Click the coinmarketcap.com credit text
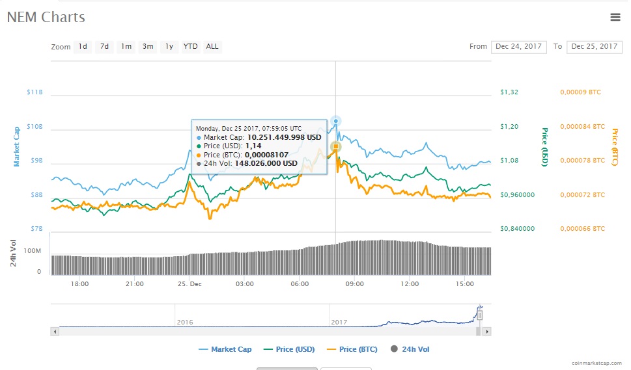 point(596,363)
